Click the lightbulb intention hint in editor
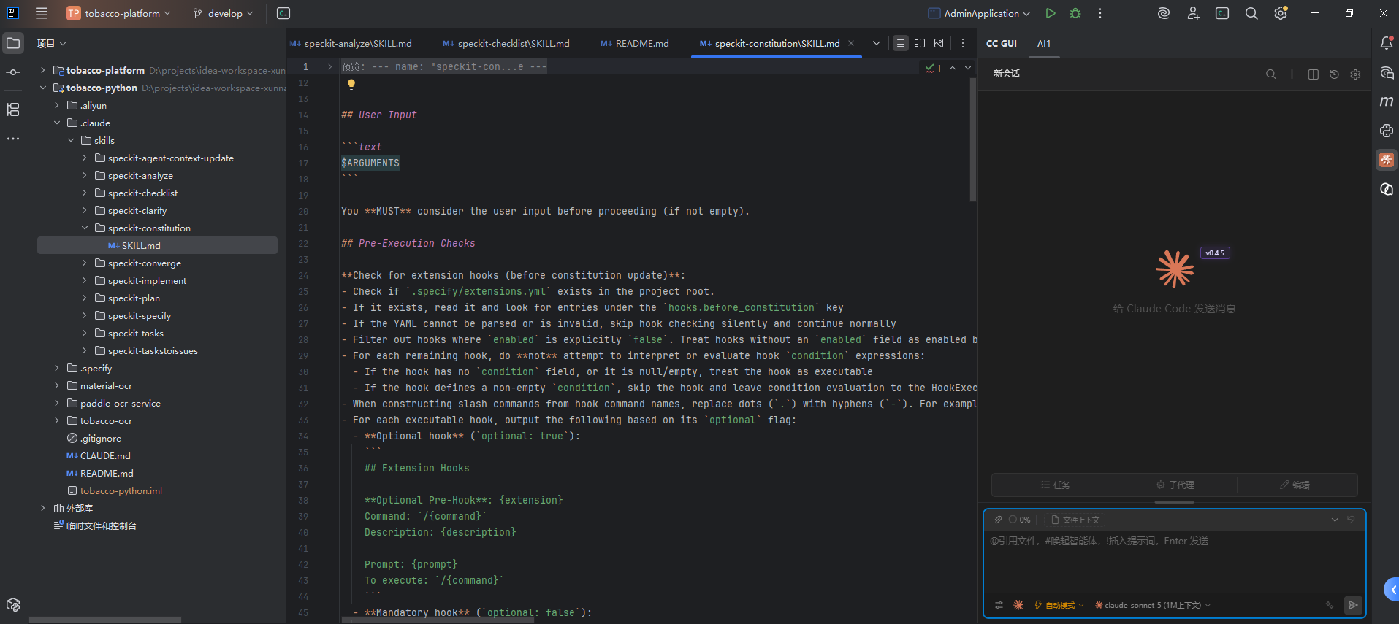Viewport: 1399px width, 624px height. (x=351, y=85)
